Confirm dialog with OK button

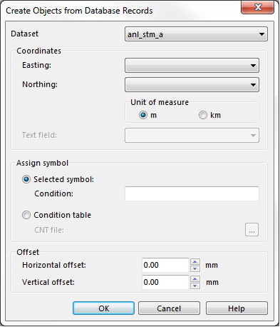pos(104,308)
